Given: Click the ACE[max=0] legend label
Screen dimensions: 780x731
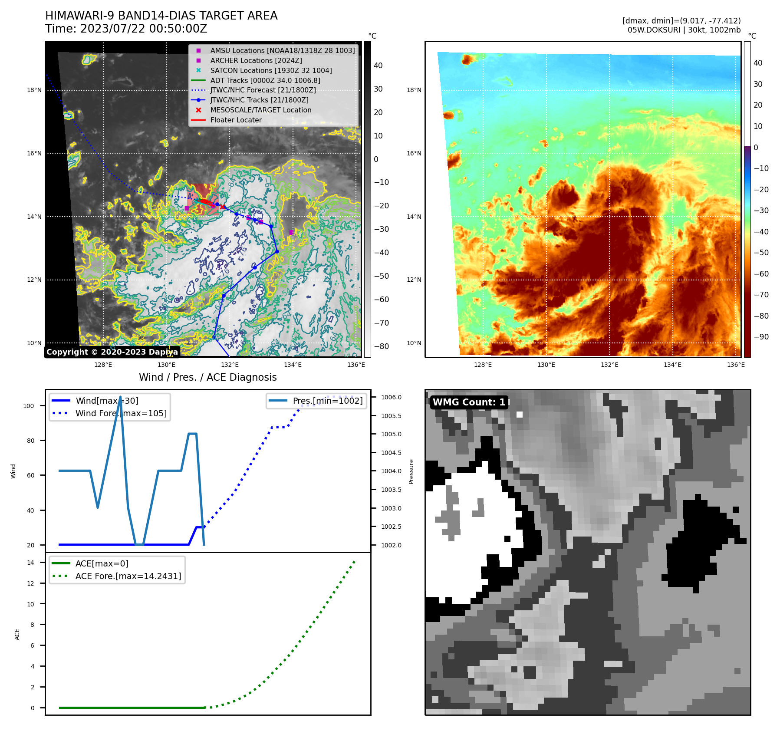Looking at the screenshot, I should pyautogui.click(x=102, y=563).
